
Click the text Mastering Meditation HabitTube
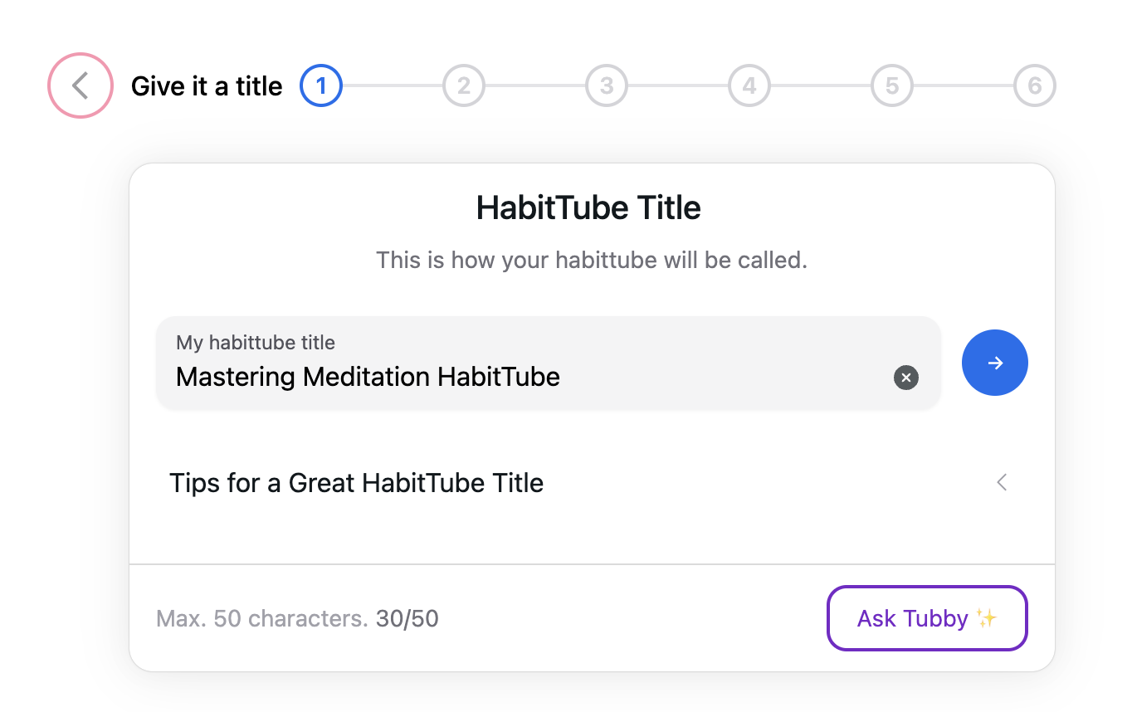368,377
